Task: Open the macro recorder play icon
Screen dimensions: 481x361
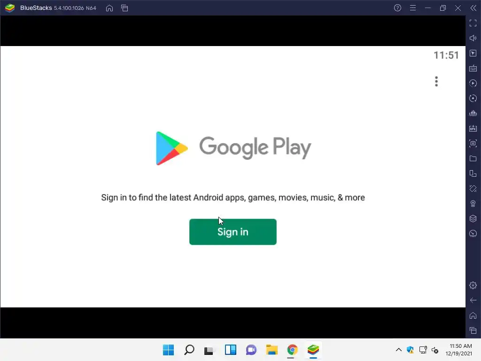Action: pos(473,83)
